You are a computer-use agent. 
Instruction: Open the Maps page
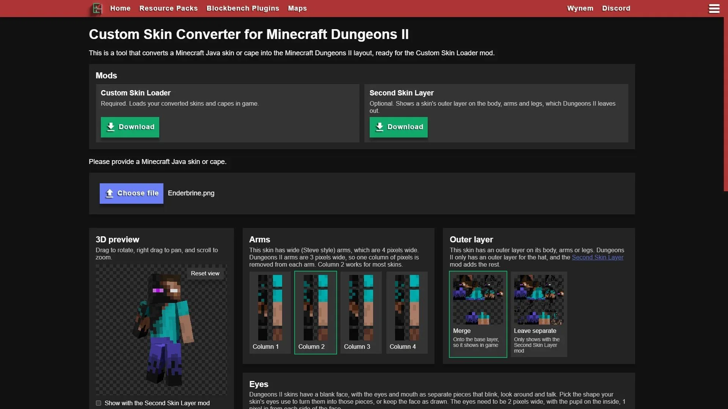[297, 8]
